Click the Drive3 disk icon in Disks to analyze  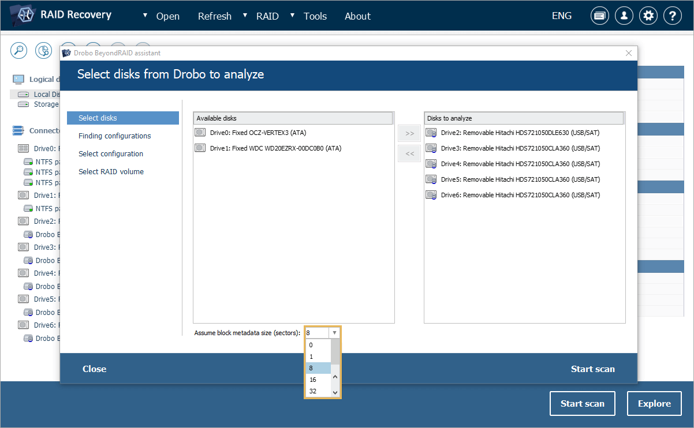[x=431, y=148]
